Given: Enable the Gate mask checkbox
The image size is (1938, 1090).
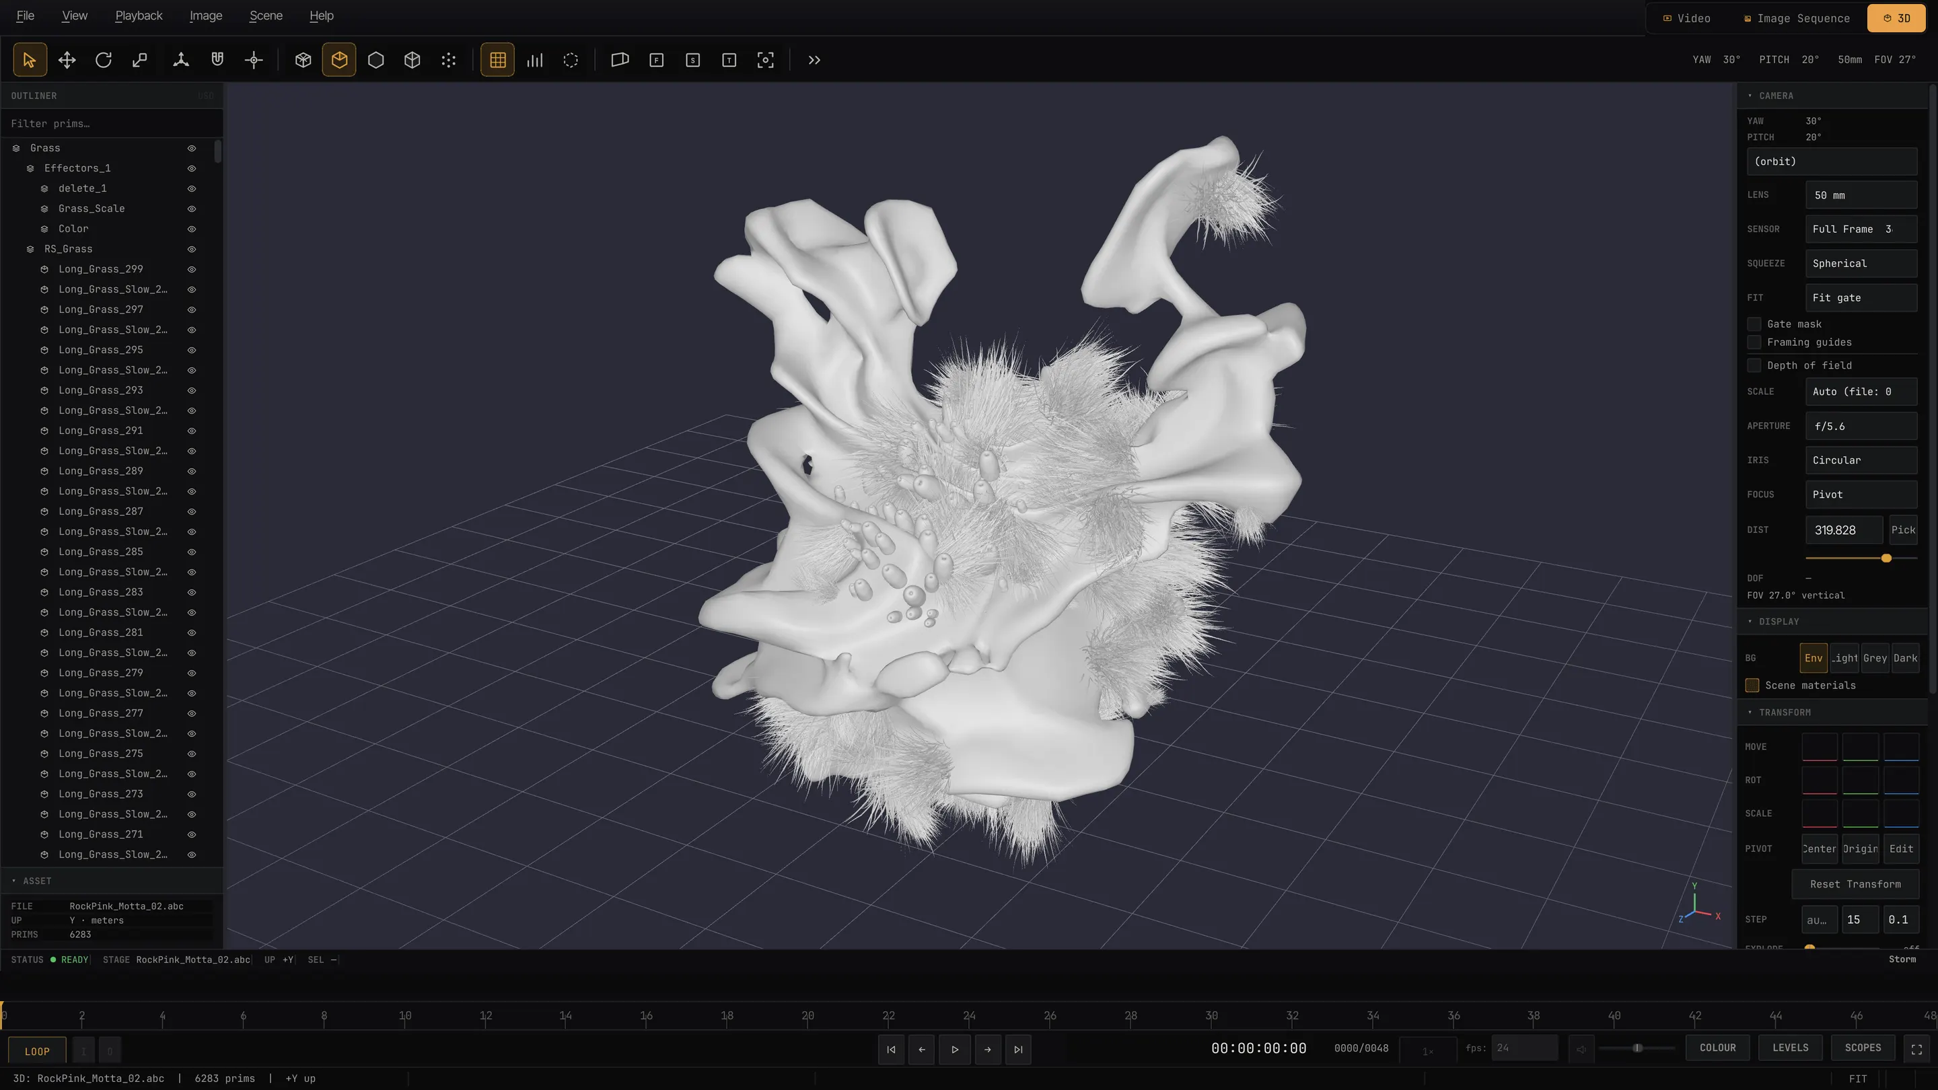Looking at the screenshot, I should click(x=1754, y=324).
